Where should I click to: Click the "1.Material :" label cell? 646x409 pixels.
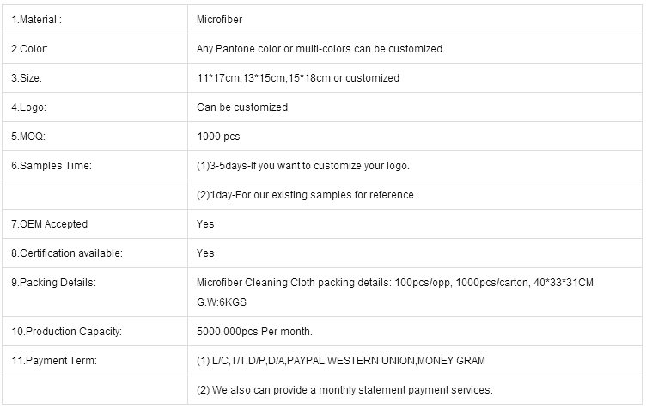(36, 20)
